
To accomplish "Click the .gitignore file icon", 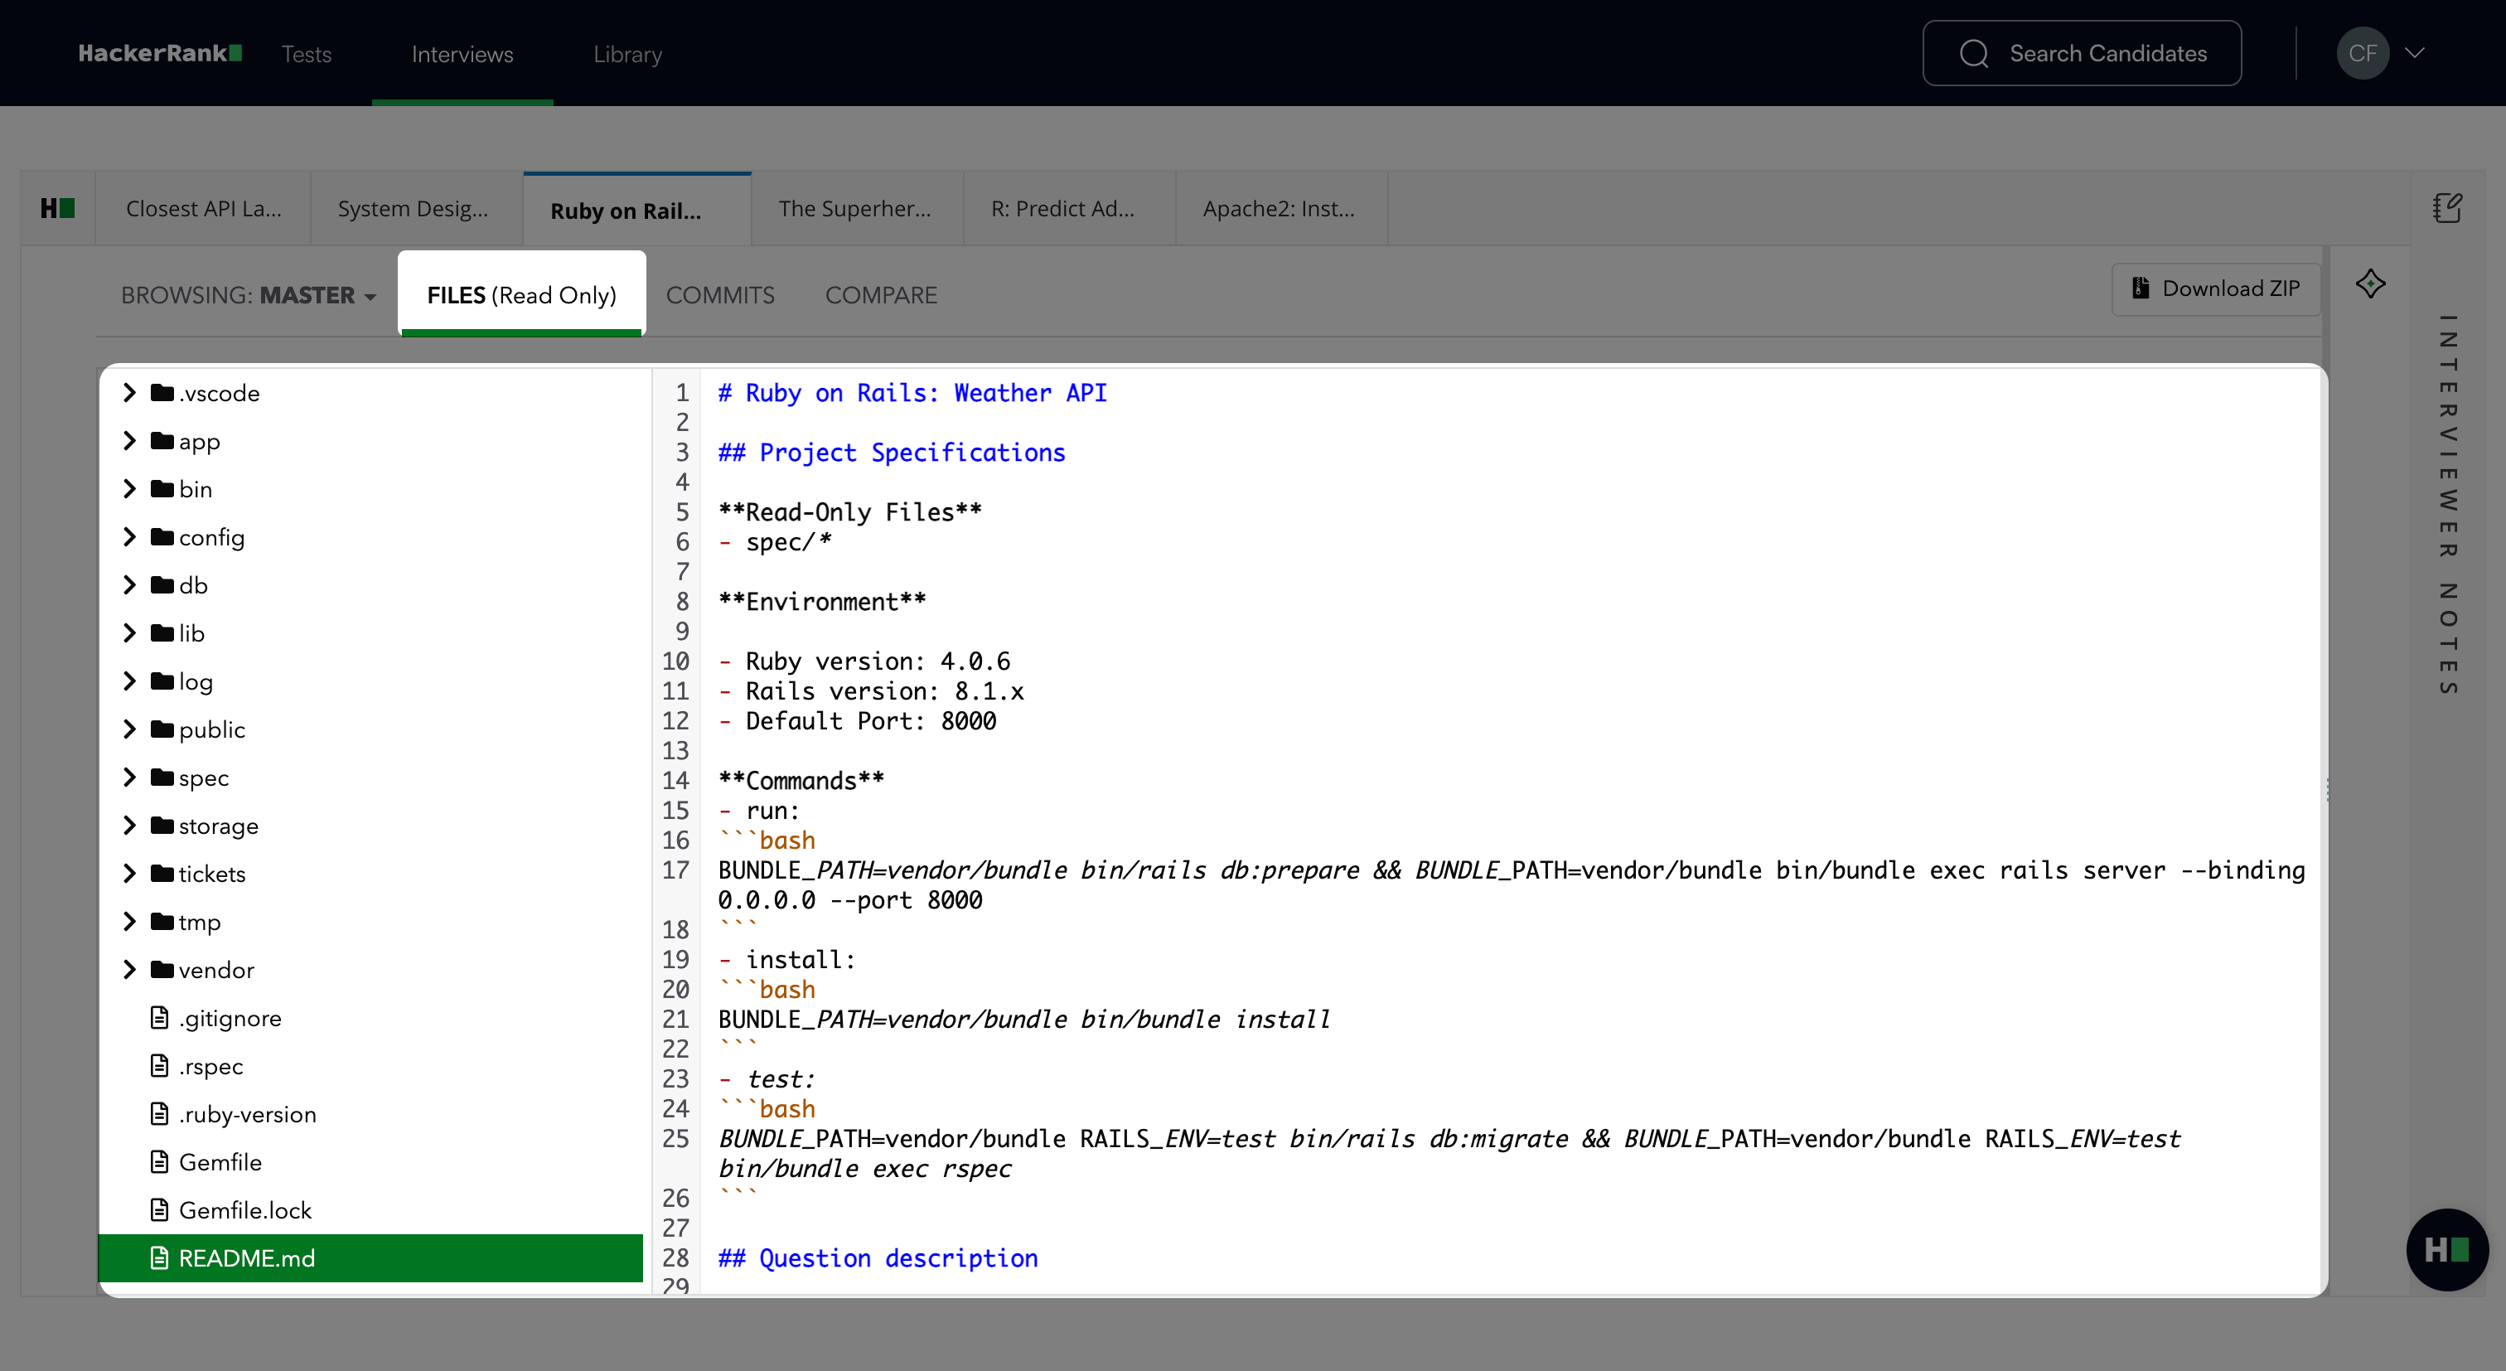I will pos(160,1018).
